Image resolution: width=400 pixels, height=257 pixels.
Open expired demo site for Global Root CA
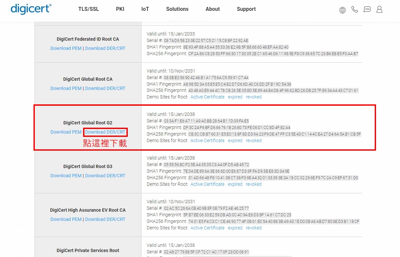coord(235,97)
